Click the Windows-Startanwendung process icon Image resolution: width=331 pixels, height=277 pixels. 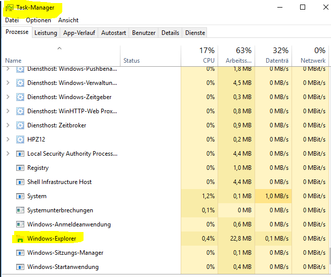[x=20, y=267]
